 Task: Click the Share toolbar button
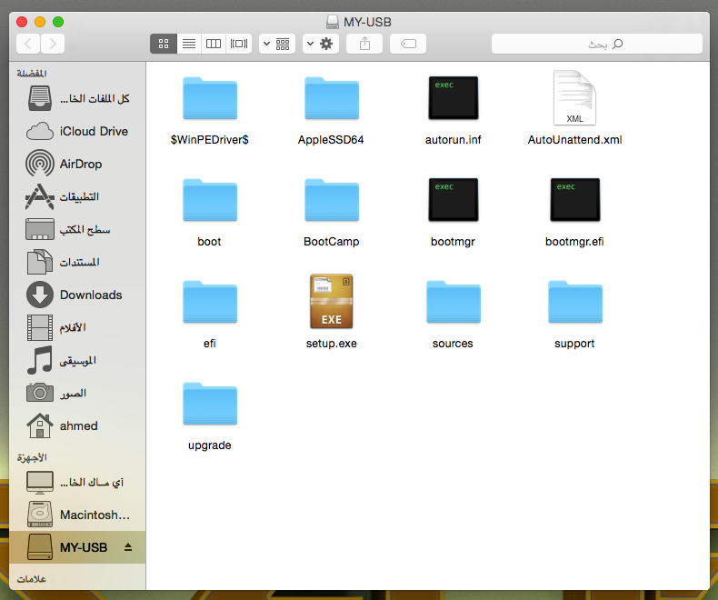(364, 44)
